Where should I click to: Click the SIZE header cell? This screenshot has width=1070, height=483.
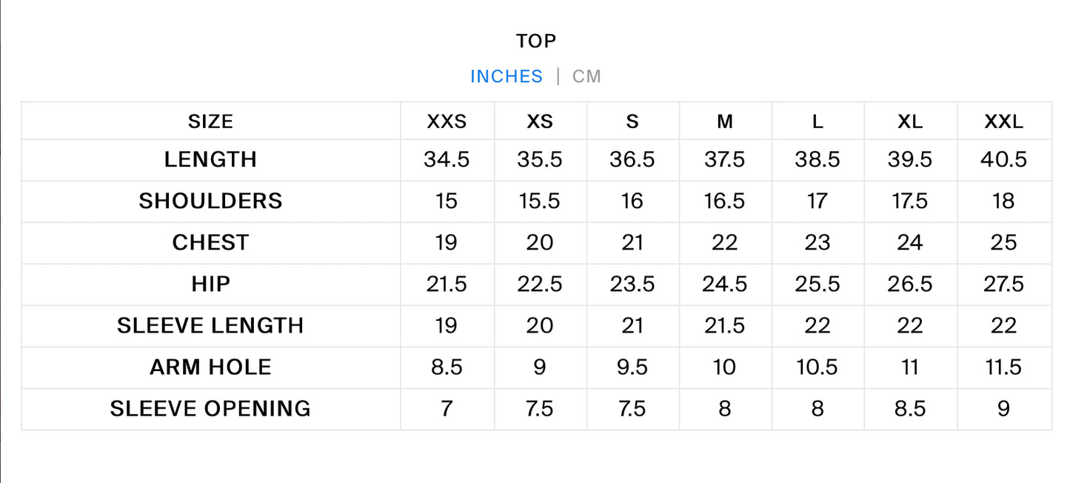210,121
